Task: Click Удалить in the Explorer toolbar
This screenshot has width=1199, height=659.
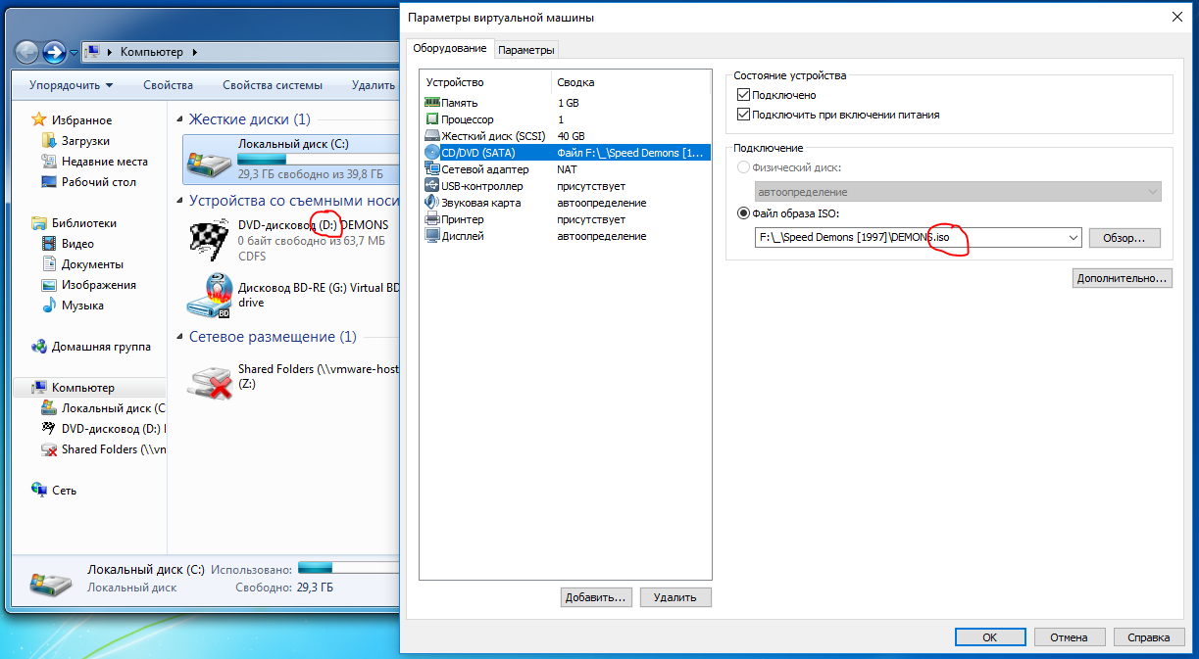Action: coord(373,85)
